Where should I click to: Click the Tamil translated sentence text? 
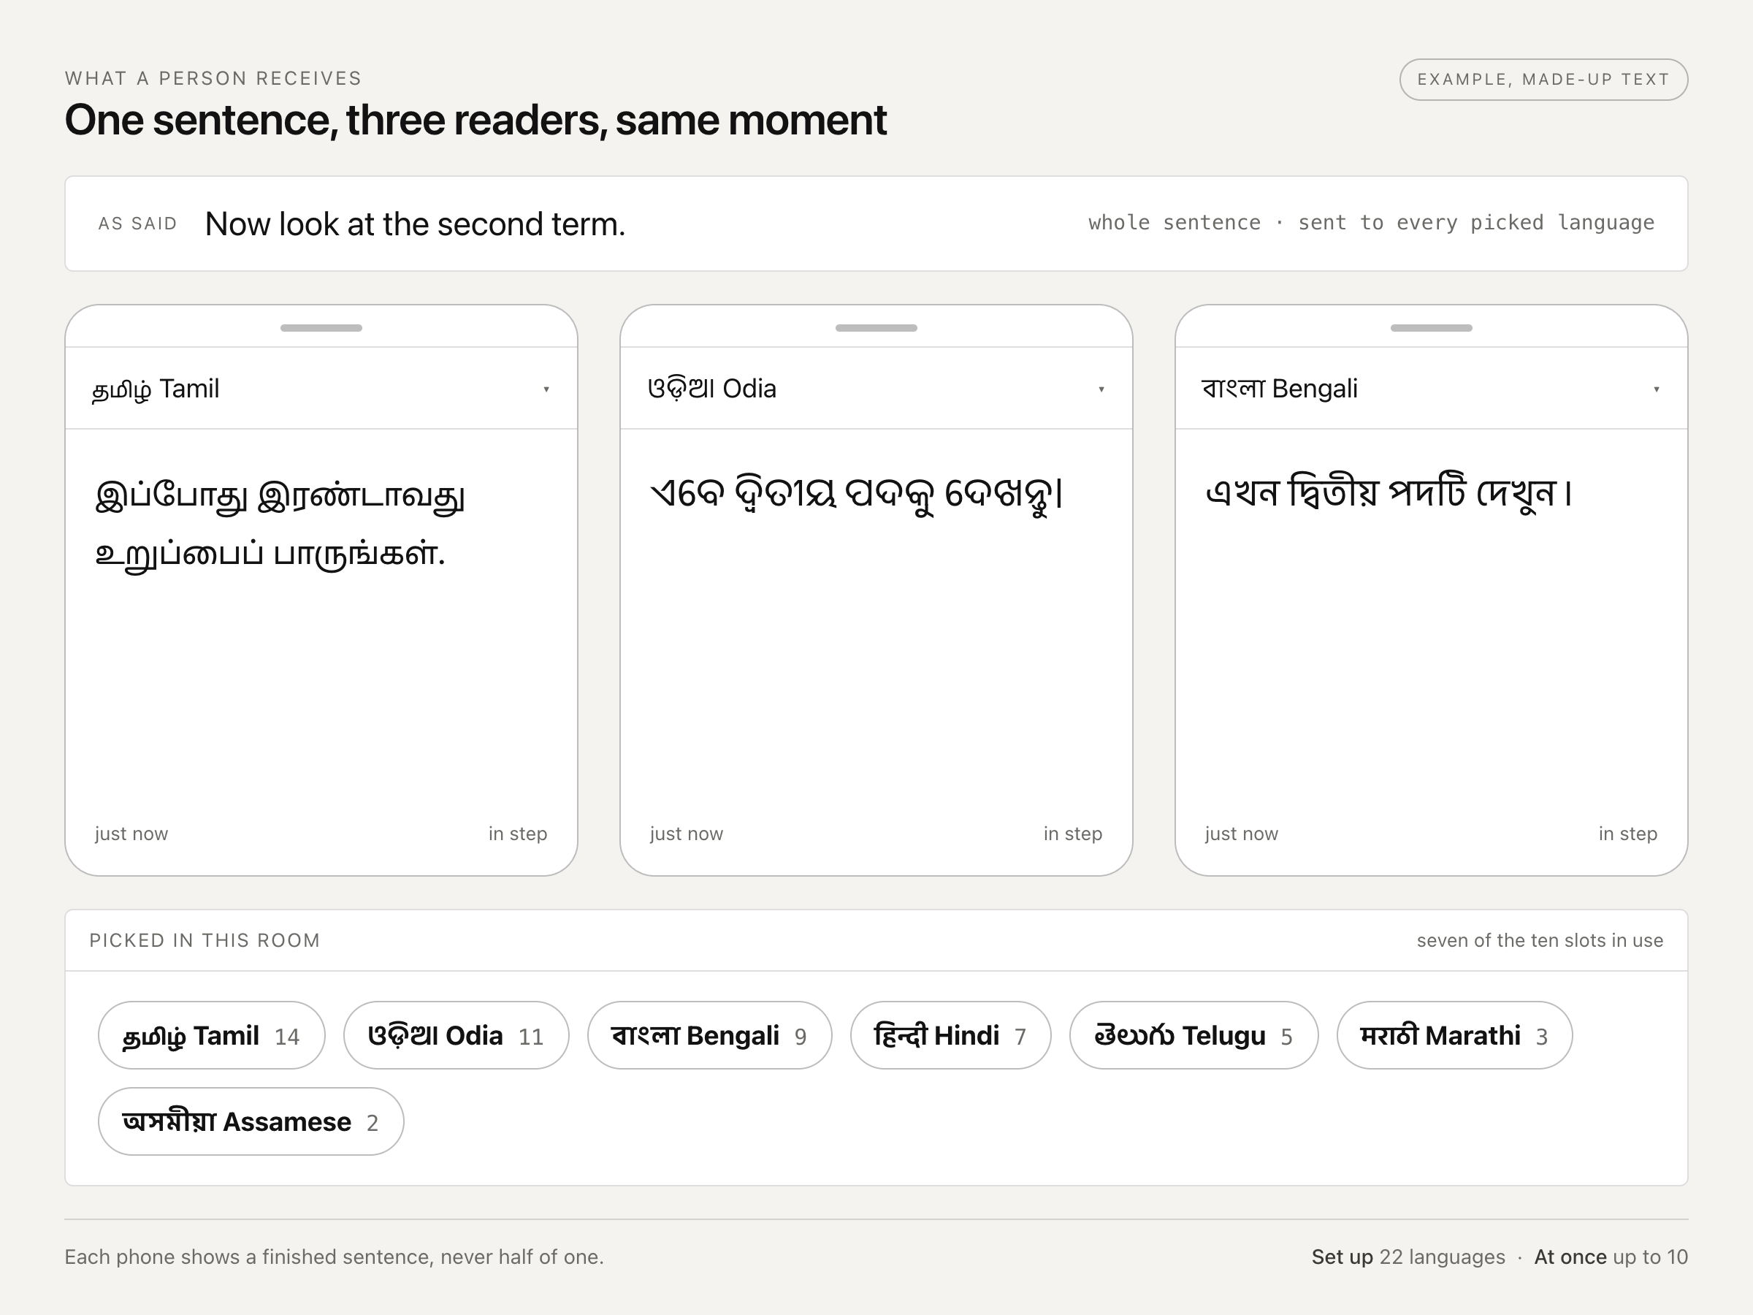(x=280, y=524)
